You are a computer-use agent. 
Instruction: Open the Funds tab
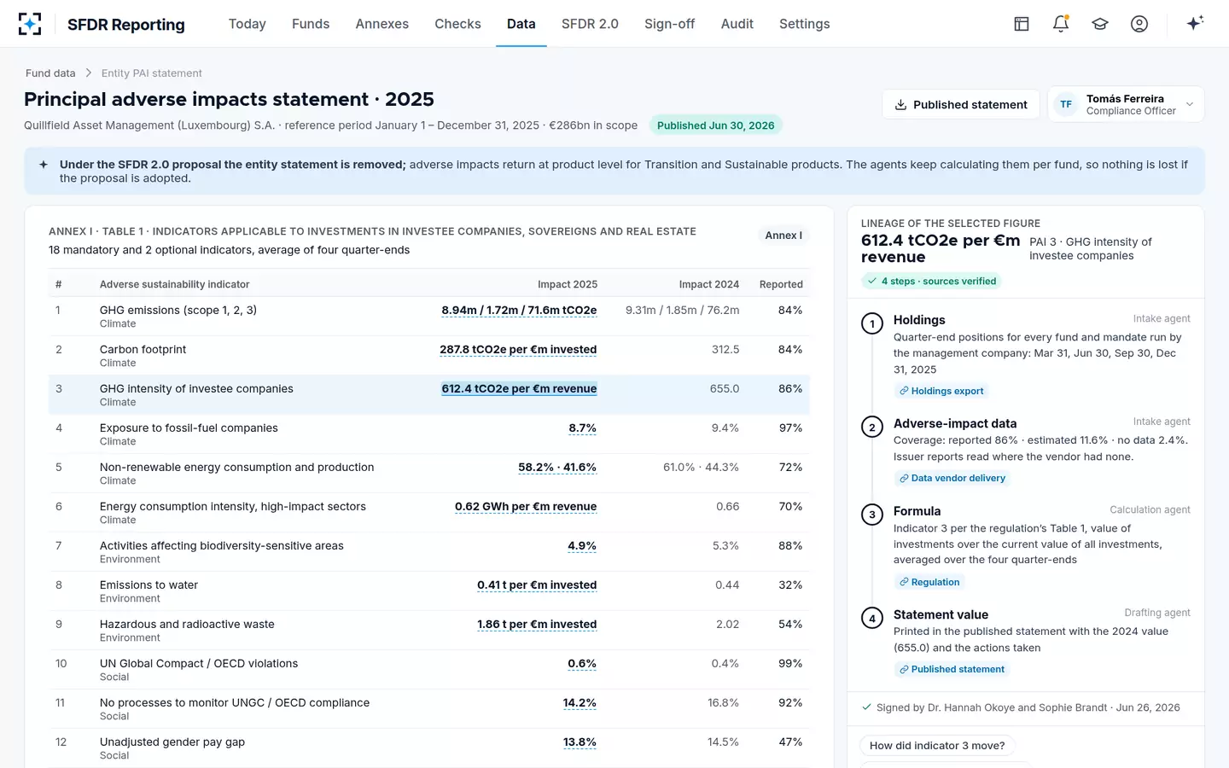pyautogui.click(x=311, y=24)
